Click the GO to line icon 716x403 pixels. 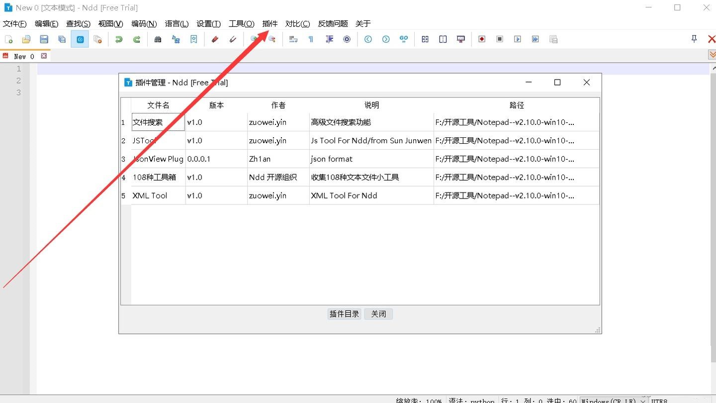[x=404, y=39]
